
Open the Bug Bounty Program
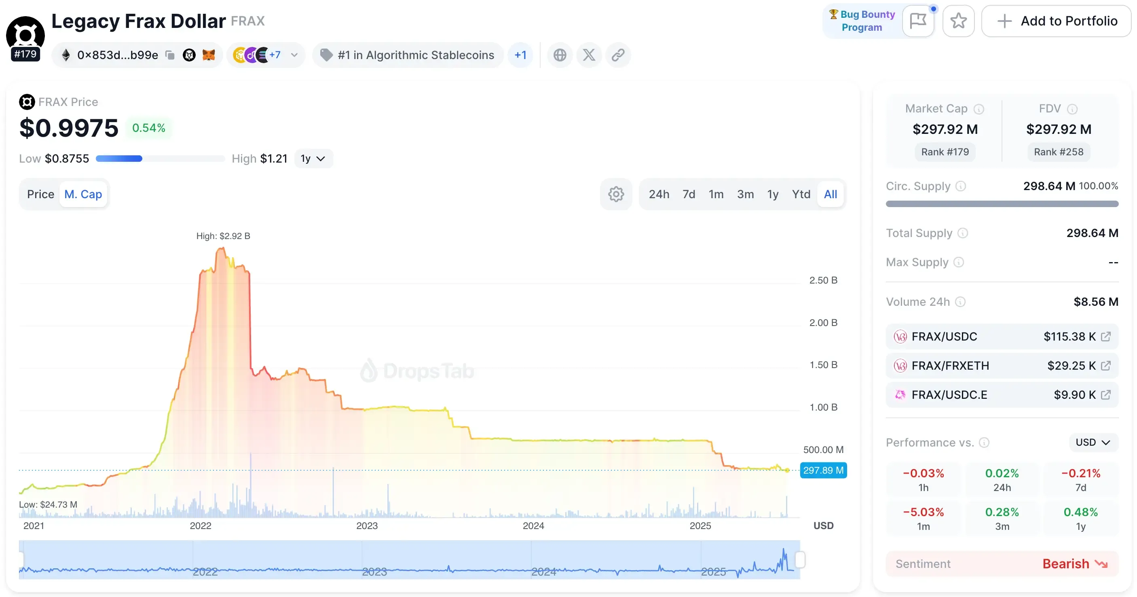click(862, 21)
